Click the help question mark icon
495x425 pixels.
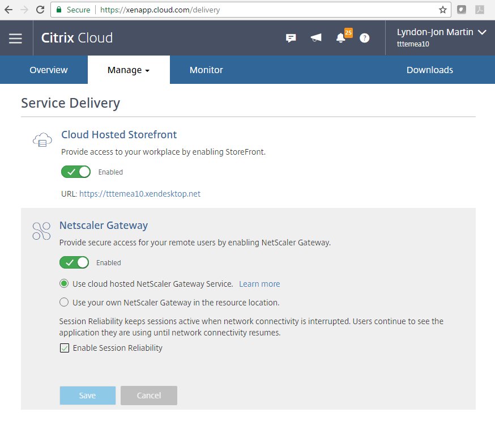coord(364,38)
